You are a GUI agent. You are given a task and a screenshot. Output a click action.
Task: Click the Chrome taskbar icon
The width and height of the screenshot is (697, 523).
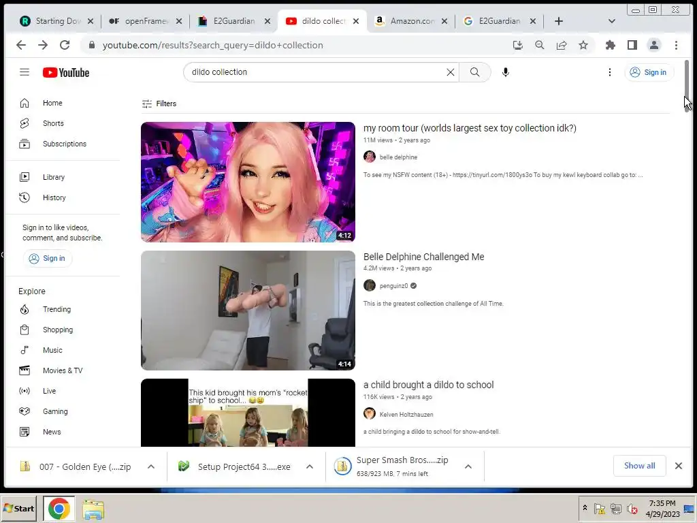(59, 509)
